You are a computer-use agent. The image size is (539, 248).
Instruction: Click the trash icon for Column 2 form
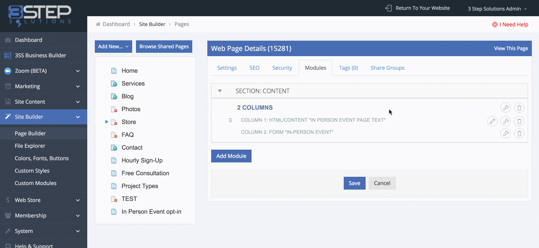[x=519, y=133]
